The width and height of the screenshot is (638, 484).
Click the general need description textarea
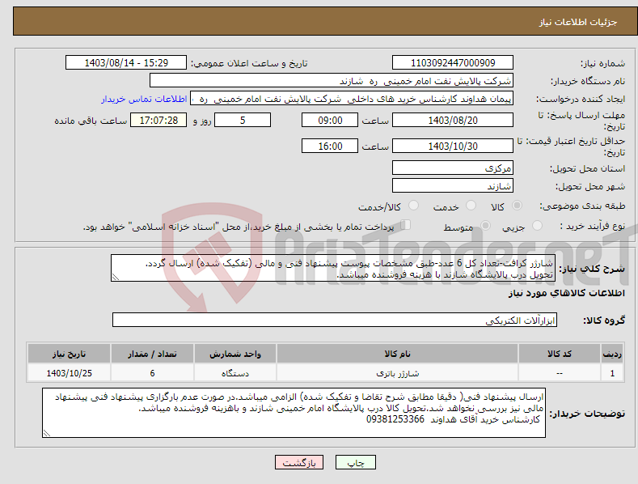click(333, 268)
